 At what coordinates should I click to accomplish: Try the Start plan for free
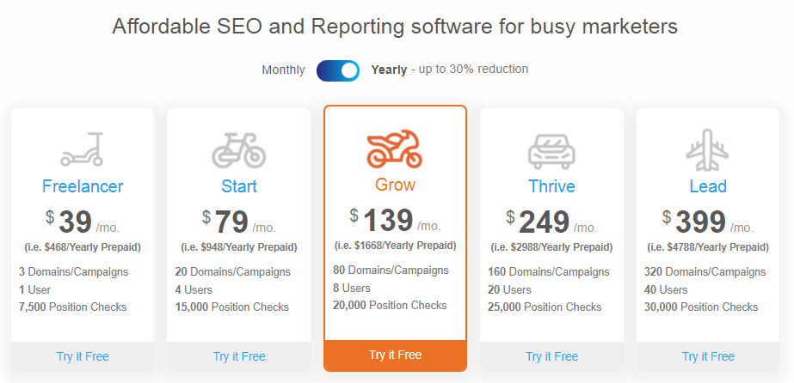tap(239, 356)
